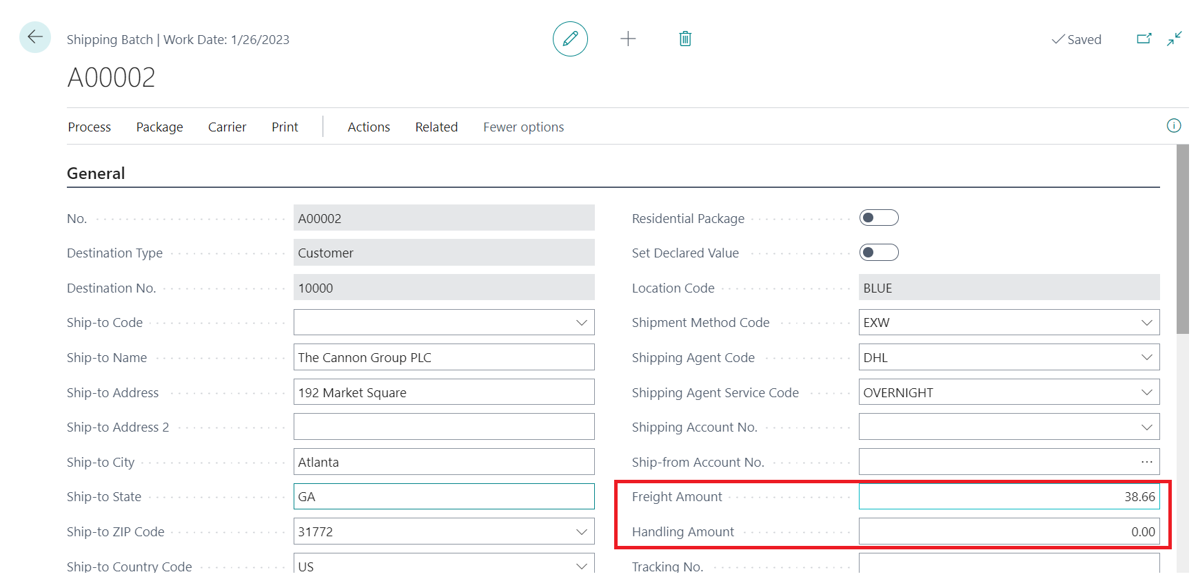
Task: Expand the Ship-to Code dropdown
Action: 581,323
